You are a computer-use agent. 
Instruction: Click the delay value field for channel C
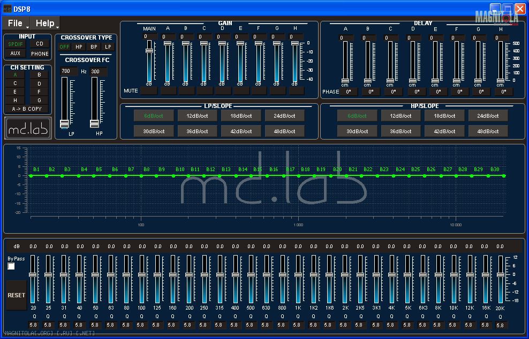tap(391, 38)
